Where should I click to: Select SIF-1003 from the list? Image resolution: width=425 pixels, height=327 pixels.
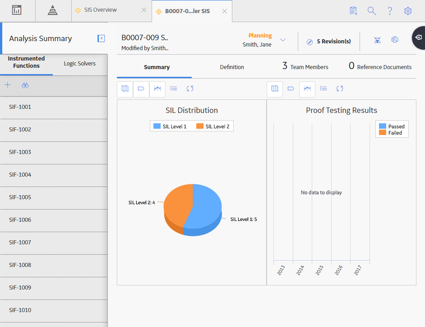pos(54,152)
